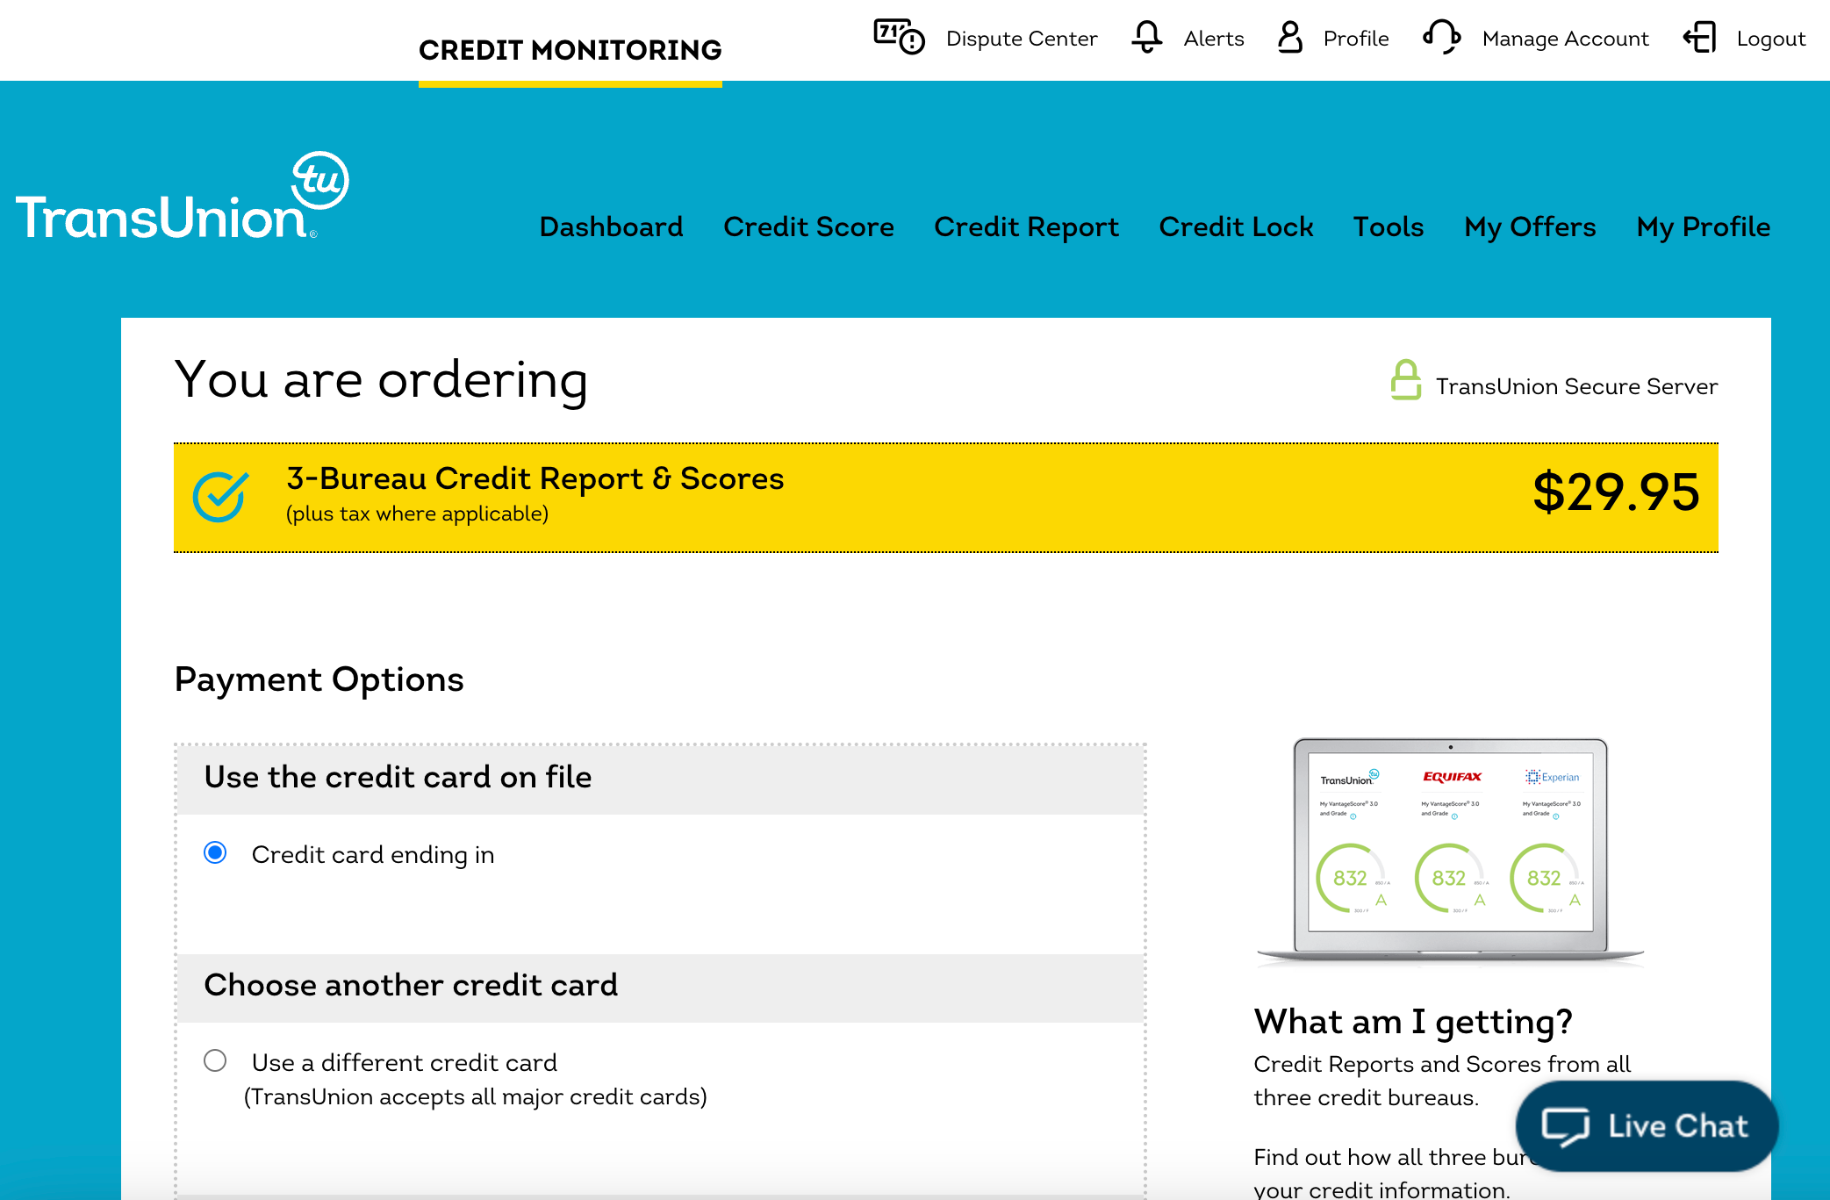Image resolution: width=1830 pixels, height=1200 pixels.
Task: Select Use a different credit card option
Action: click(215, 1060)
